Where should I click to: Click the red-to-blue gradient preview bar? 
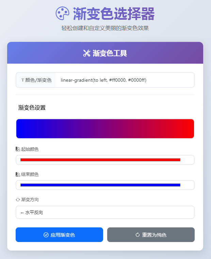[105, 129]
